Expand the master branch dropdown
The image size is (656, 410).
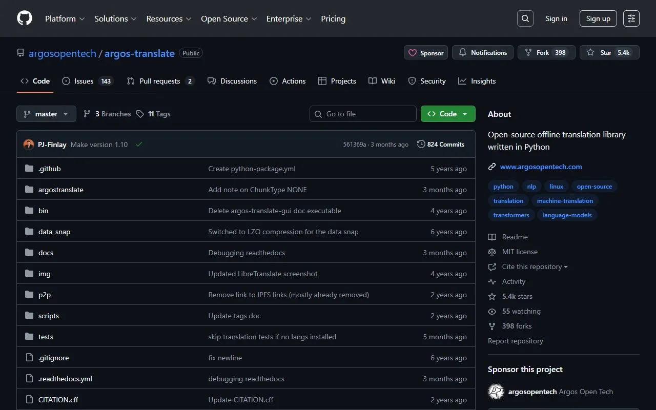46,114
